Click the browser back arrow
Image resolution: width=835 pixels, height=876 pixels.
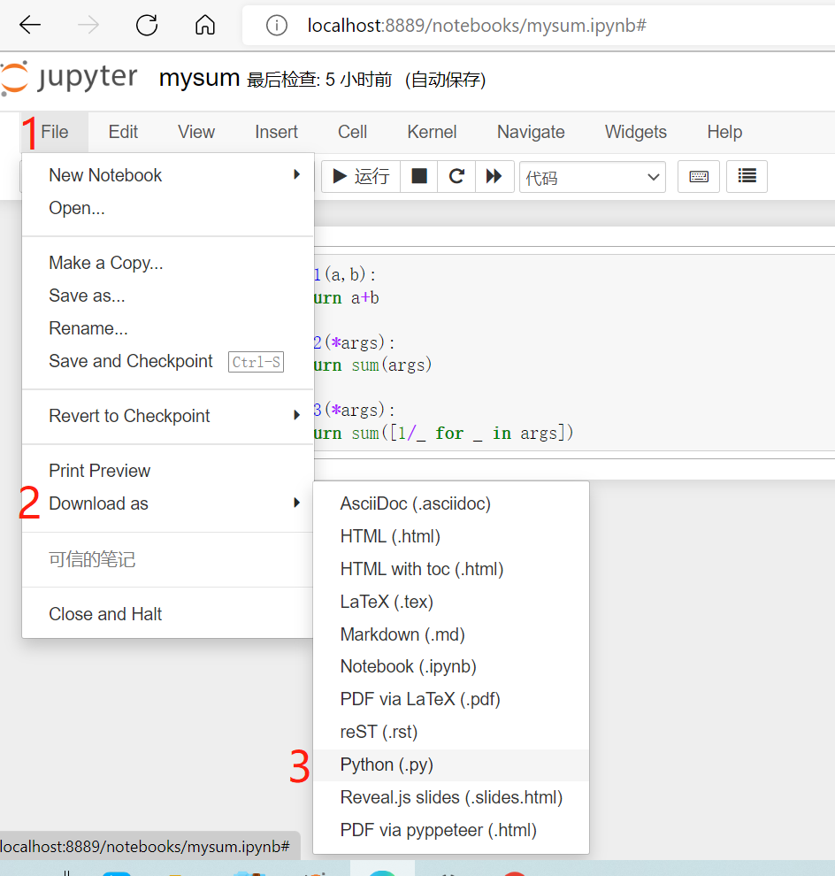29,25
